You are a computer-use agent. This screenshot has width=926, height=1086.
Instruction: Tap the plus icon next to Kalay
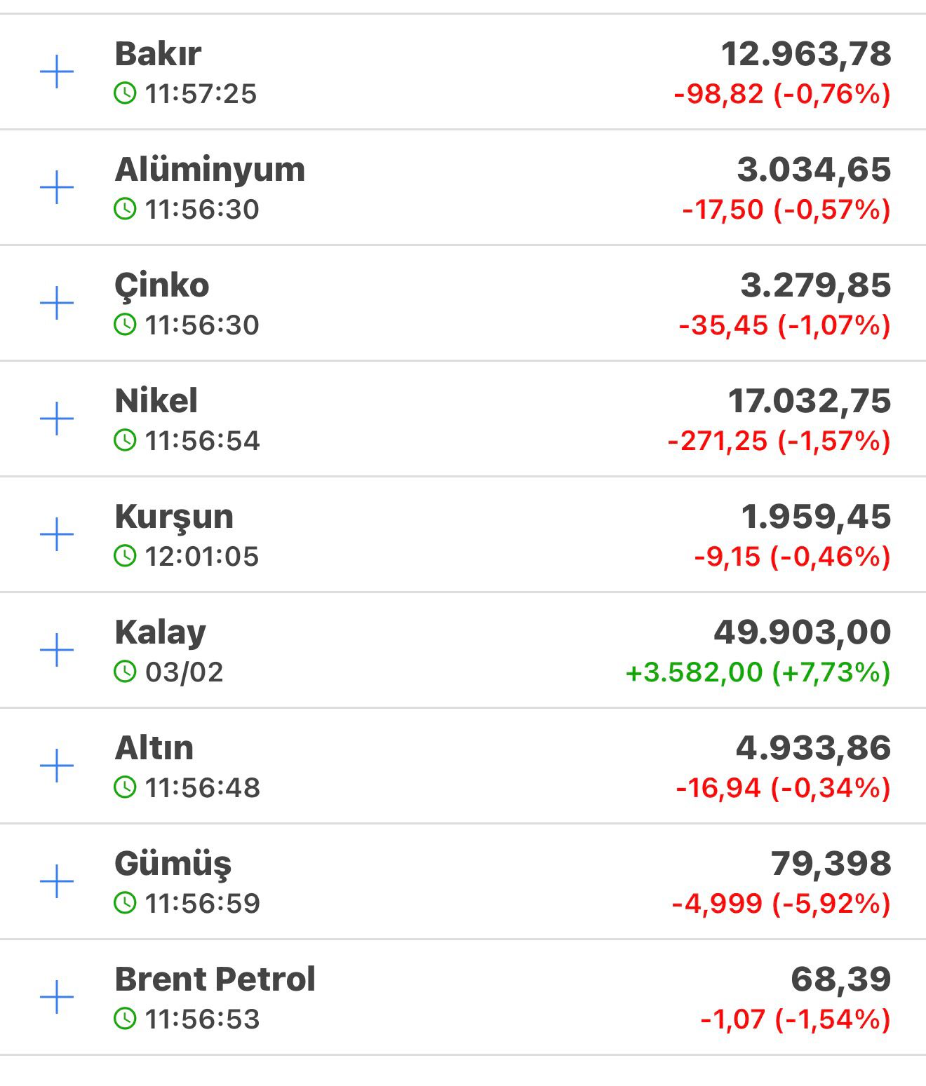57,651
